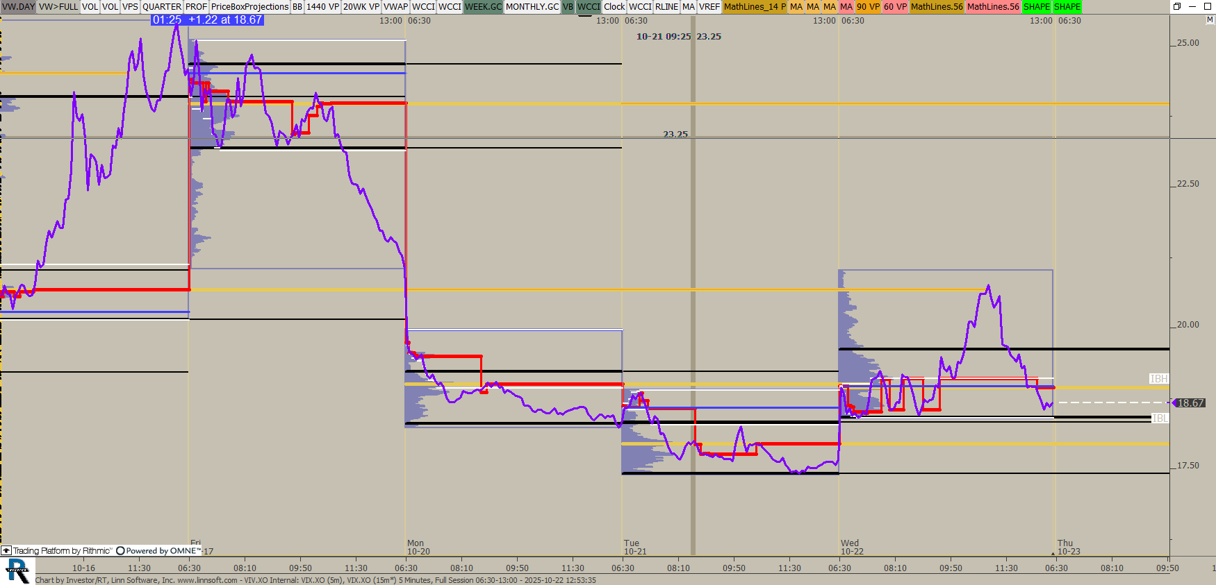Click the small M button at top right
The image size is (1216, 585).
(1210, 20)
